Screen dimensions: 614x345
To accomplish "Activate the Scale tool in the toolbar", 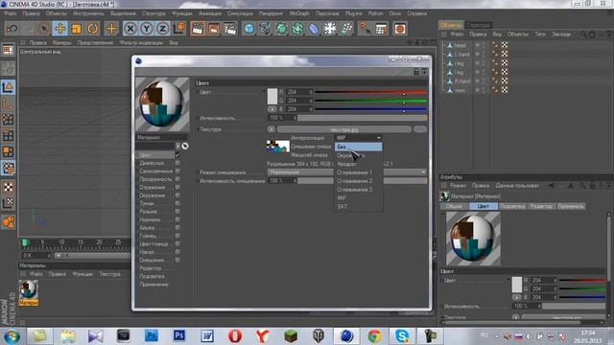I will (x=77, y=29).
